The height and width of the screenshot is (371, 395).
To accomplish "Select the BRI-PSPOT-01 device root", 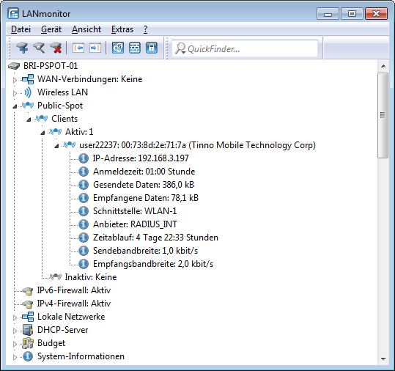I will point(51,66).
